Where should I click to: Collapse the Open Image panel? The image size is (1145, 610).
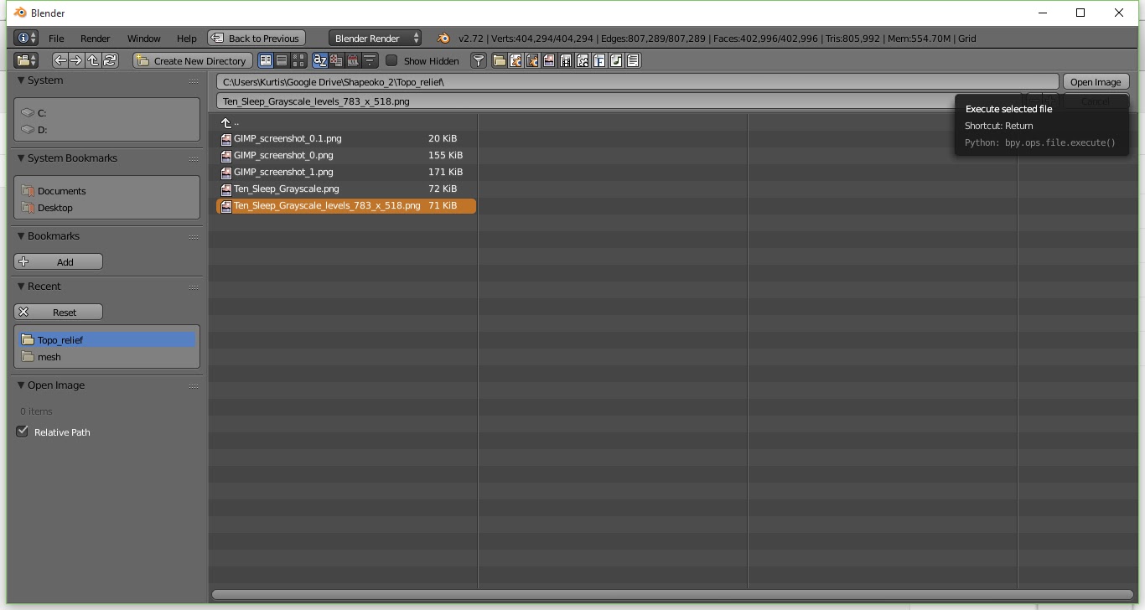(x=22, y=385)
